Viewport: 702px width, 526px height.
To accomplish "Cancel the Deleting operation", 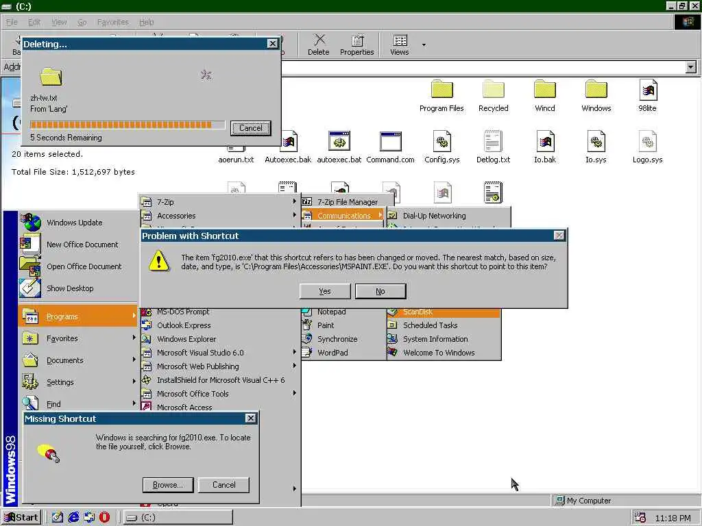I will pos(251,128).
